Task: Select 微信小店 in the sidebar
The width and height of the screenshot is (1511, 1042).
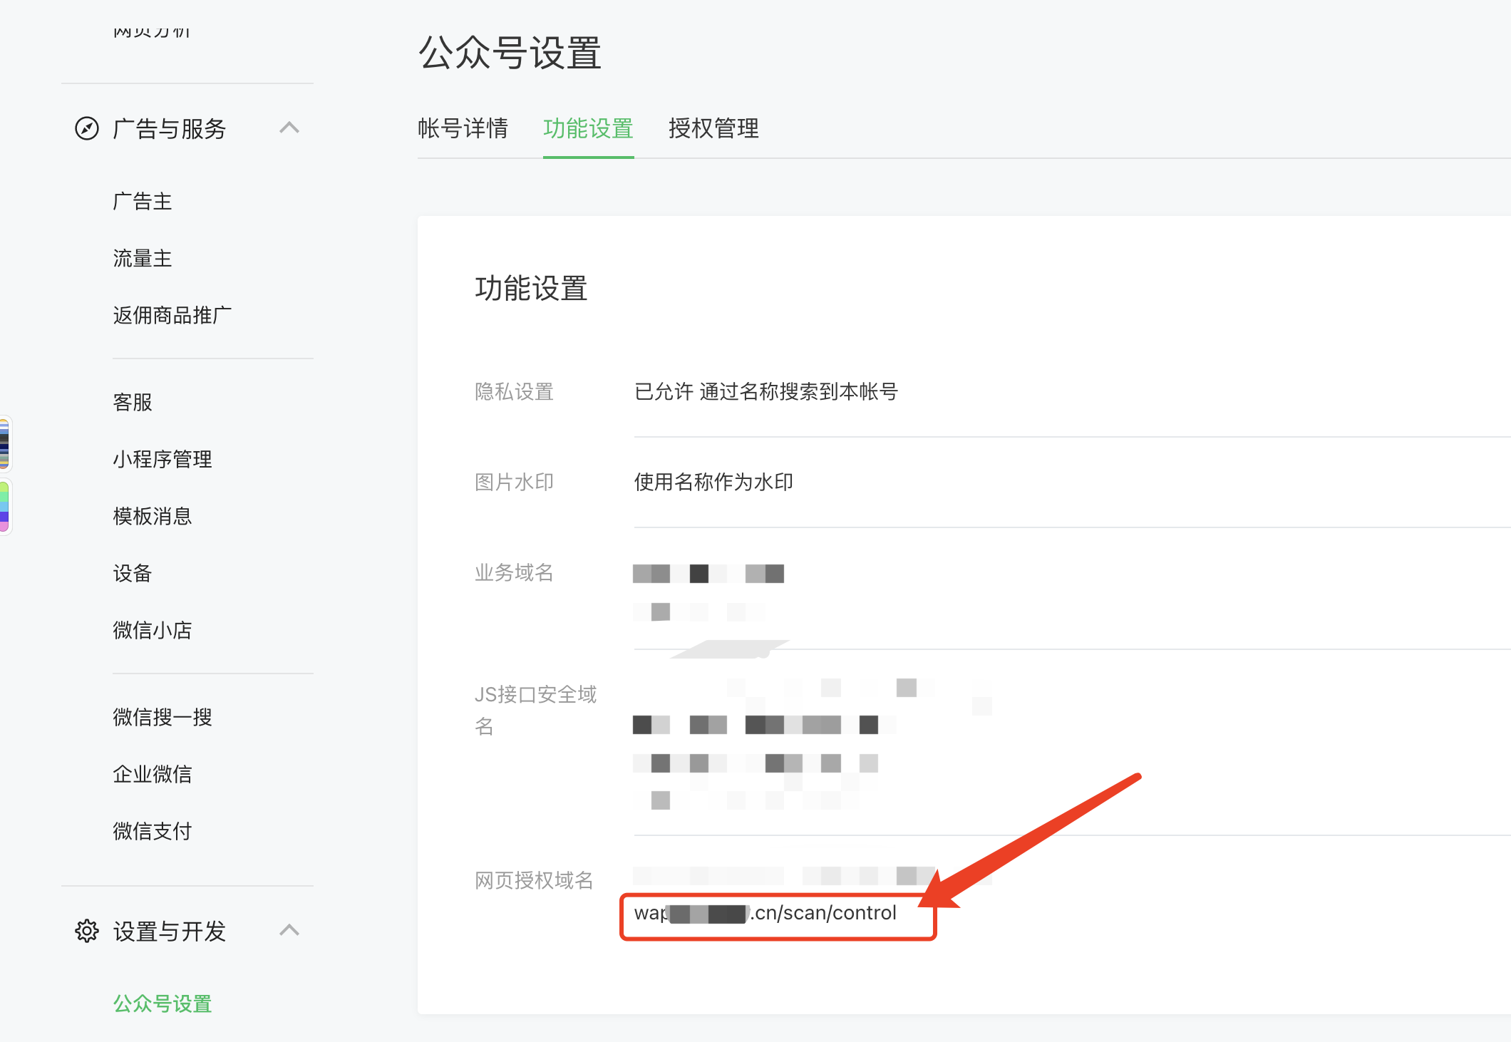Action: 152,630
